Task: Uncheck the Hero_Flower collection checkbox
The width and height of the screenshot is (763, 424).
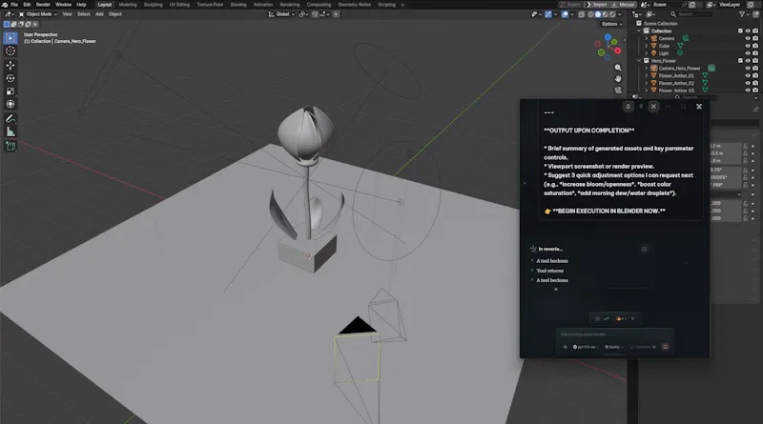Action: click(741, 61)
